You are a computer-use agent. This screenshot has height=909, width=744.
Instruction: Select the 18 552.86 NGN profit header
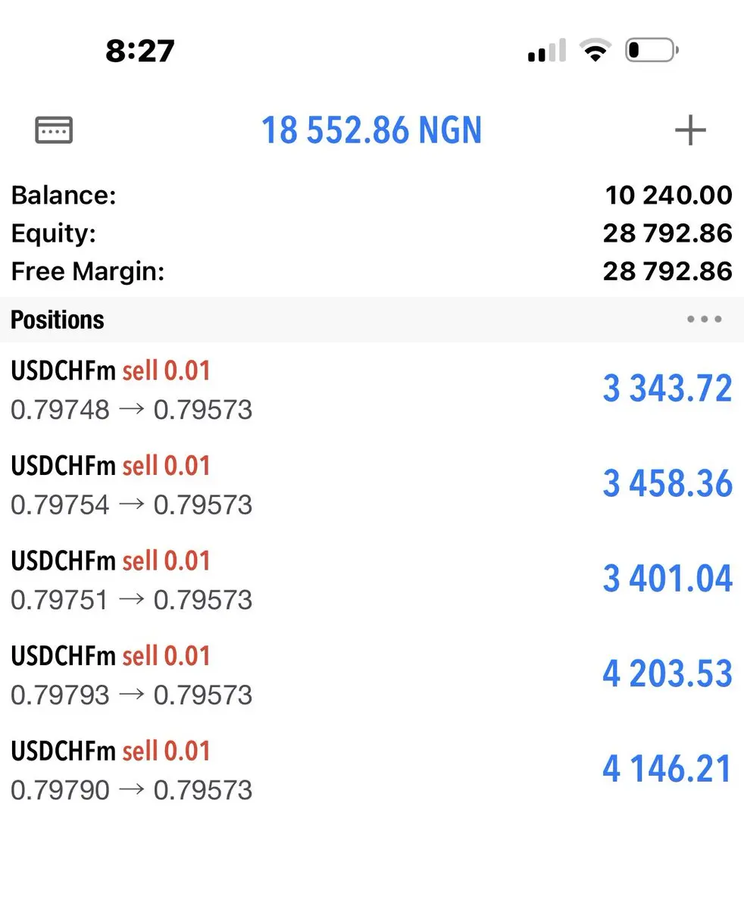point(371,130)
